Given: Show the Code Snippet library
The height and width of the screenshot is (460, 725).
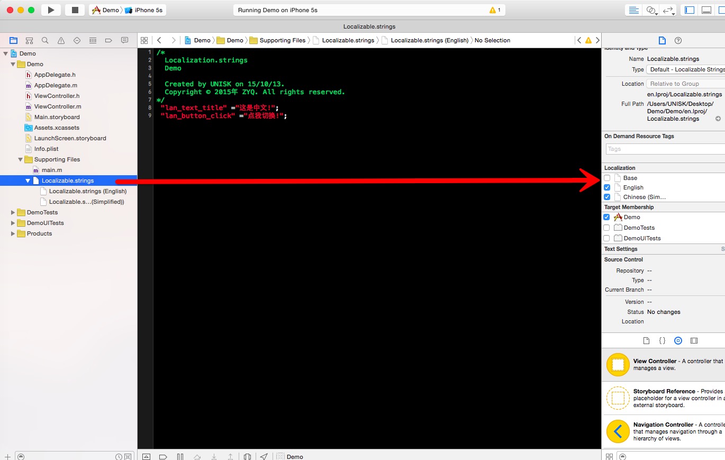Looking at the screenshot, I should coord(662,341).
